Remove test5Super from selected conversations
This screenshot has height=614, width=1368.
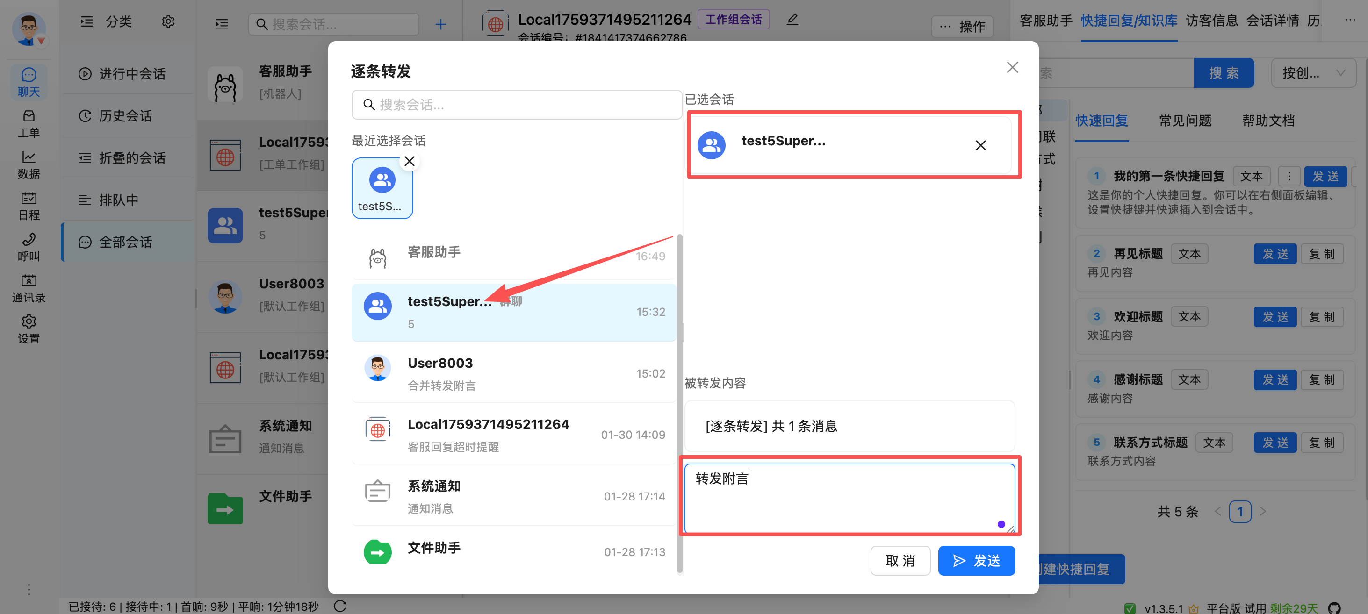click(x=980, y=145)
